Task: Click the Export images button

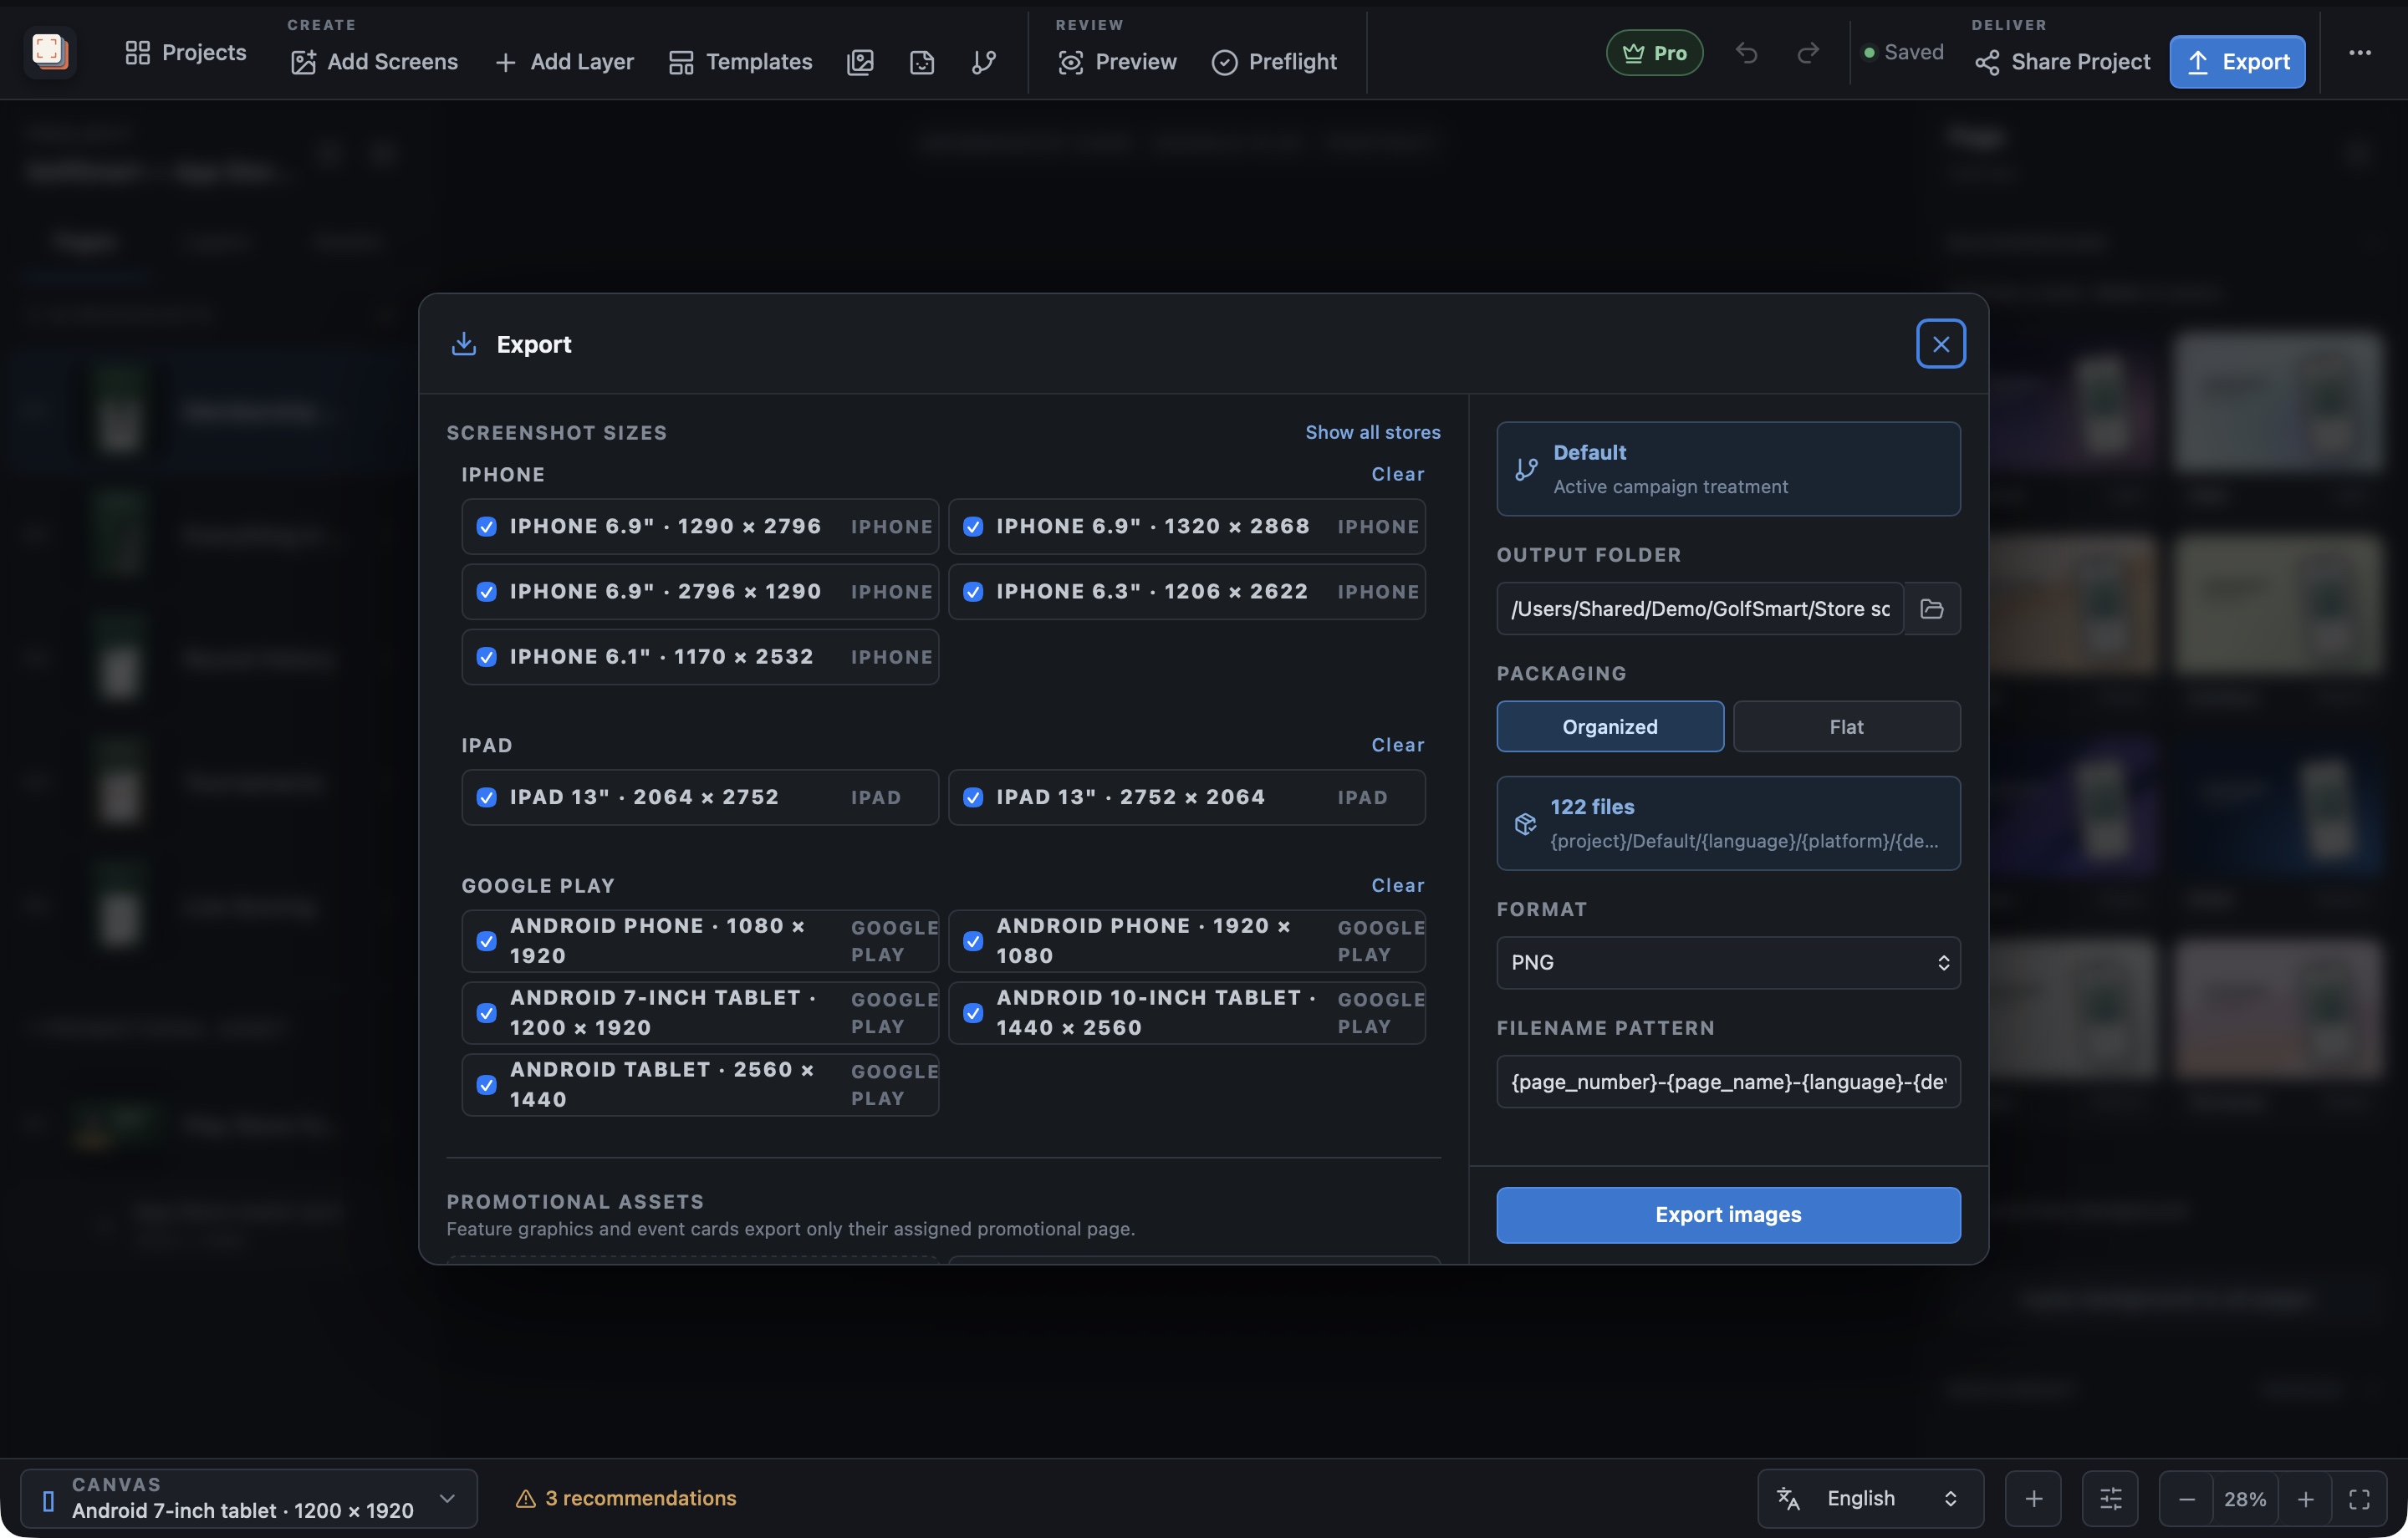Action: click(1728, 1214)
